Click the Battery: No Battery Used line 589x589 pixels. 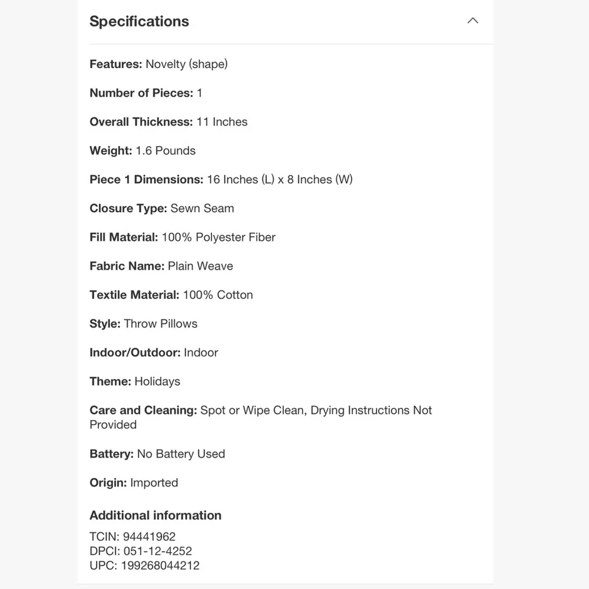[157, 454]
